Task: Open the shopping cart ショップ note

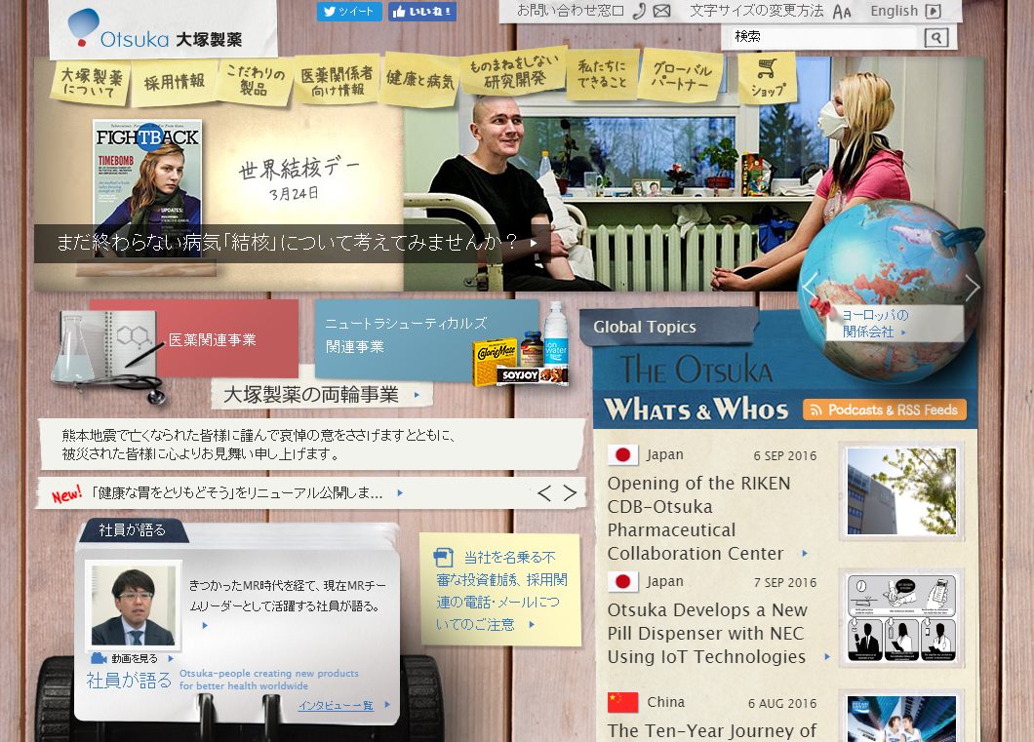Action: pos(768,78)
